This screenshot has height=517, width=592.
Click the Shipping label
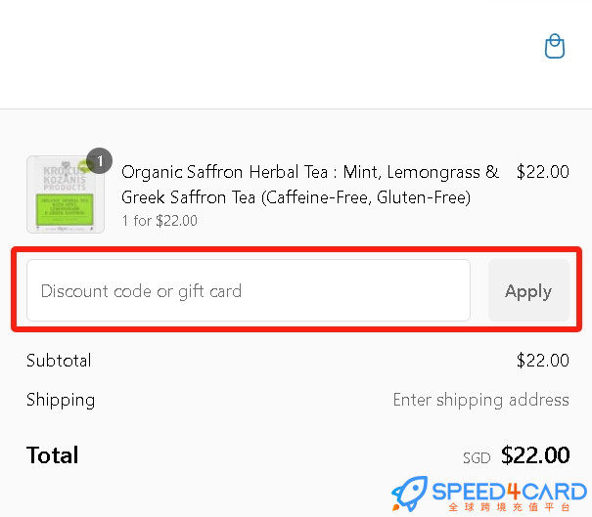[61, 400]
